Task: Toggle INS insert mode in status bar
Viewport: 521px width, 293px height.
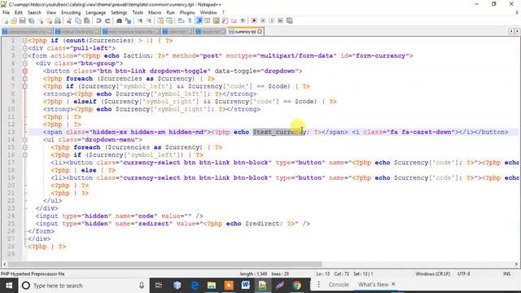Action: (506, 273)
